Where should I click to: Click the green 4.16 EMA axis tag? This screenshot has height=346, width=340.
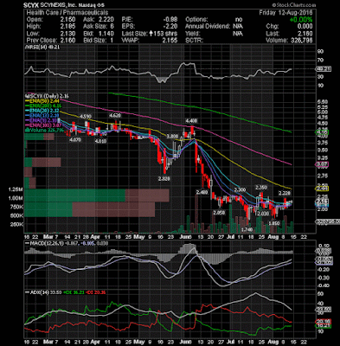[322, 132]
